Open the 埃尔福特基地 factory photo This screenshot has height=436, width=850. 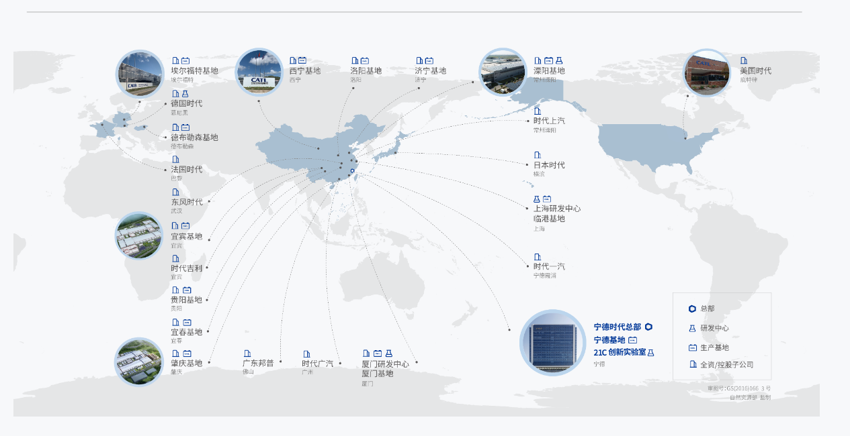[140, 73]
